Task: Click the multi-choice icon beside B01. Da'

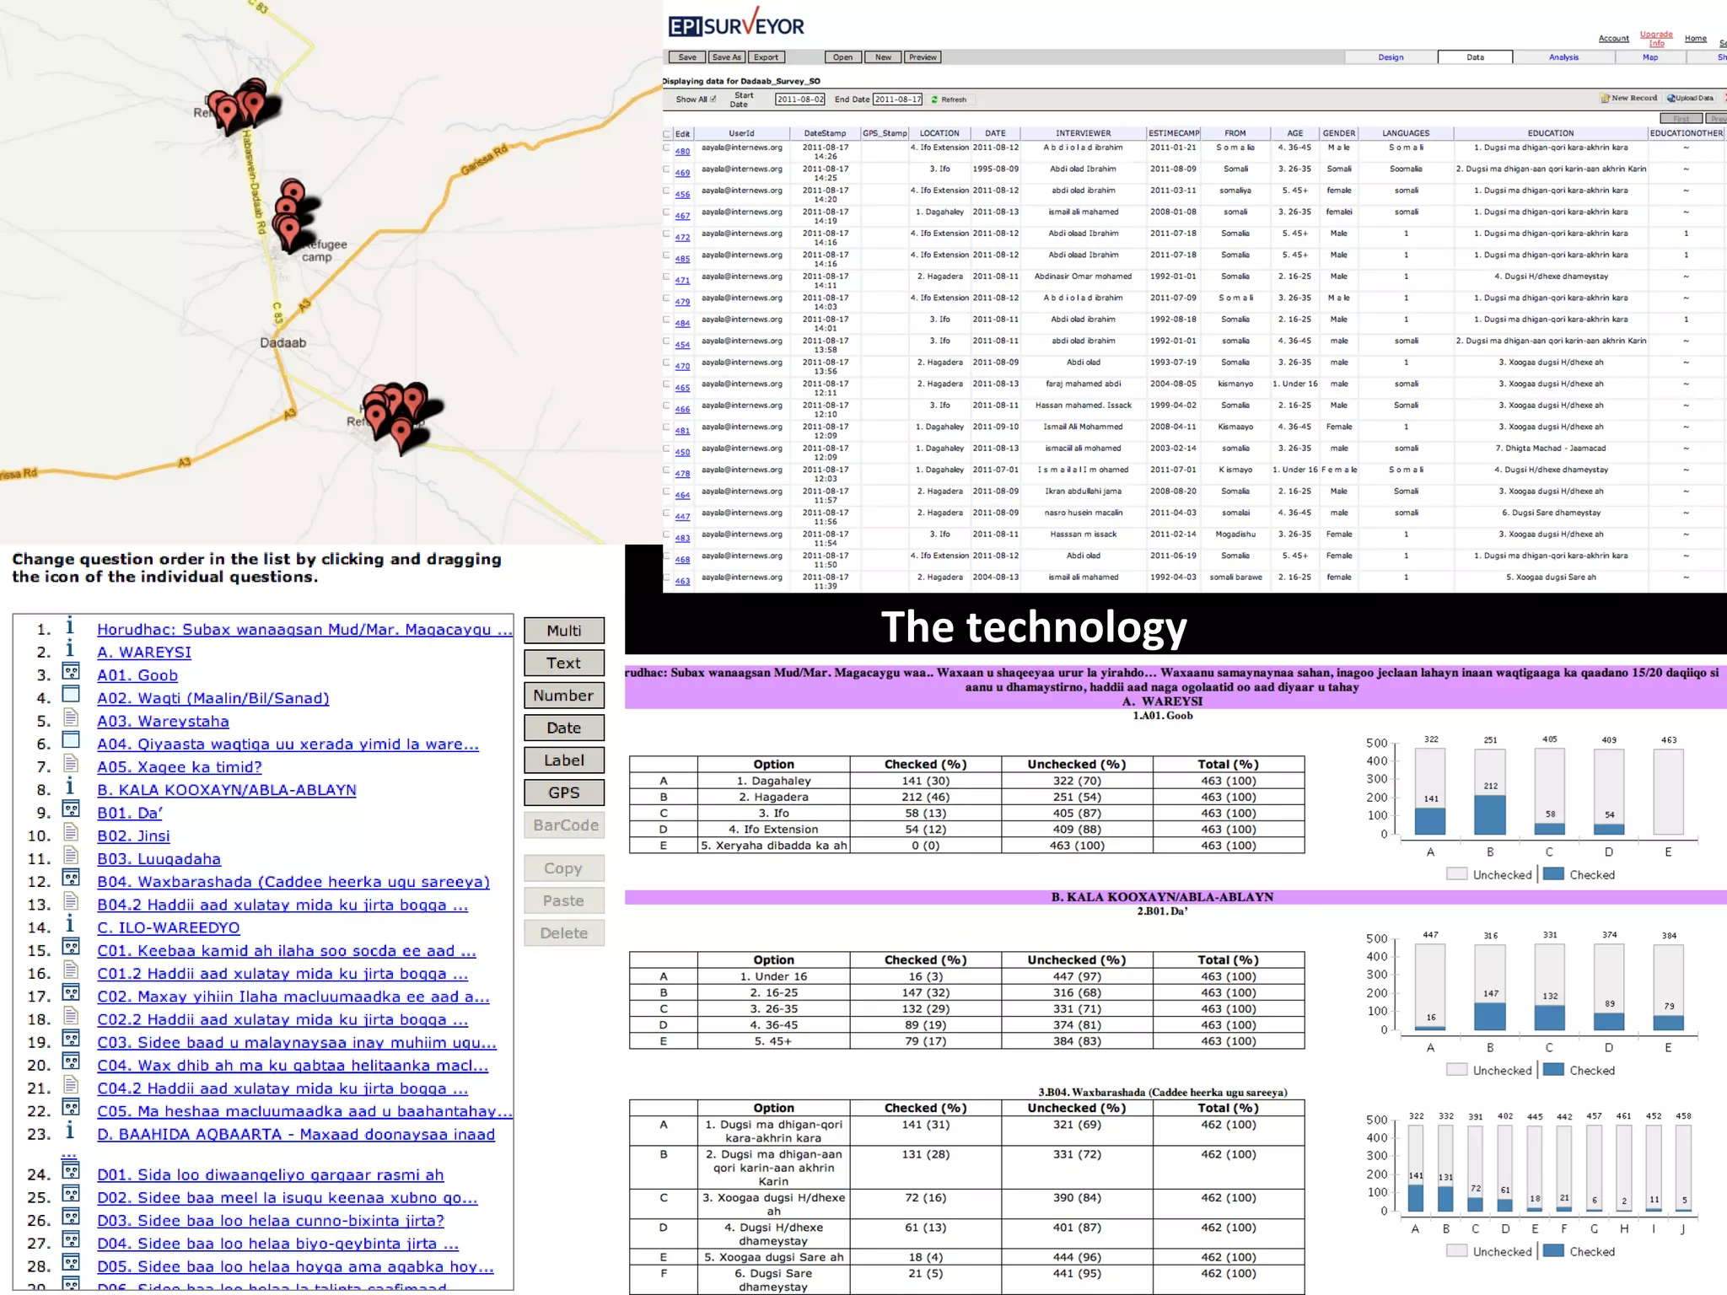Action: coord(71,810)
